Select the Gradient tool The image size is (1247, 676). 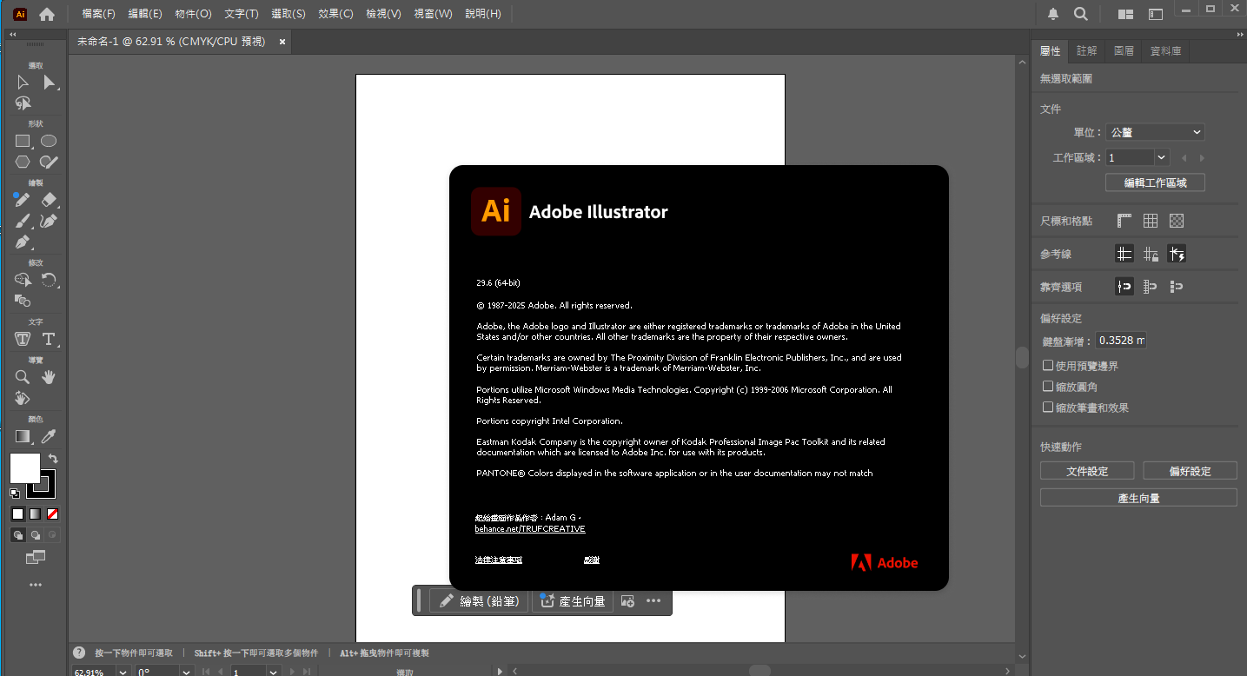[23, 436]
